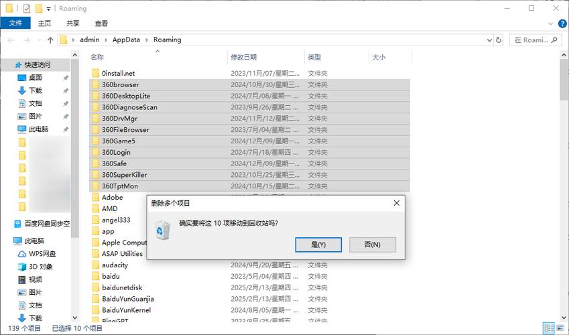Screen dimensions: 569x335
Task: Click the Roaming breadcrumb segment
Action: tap(168, 40)
